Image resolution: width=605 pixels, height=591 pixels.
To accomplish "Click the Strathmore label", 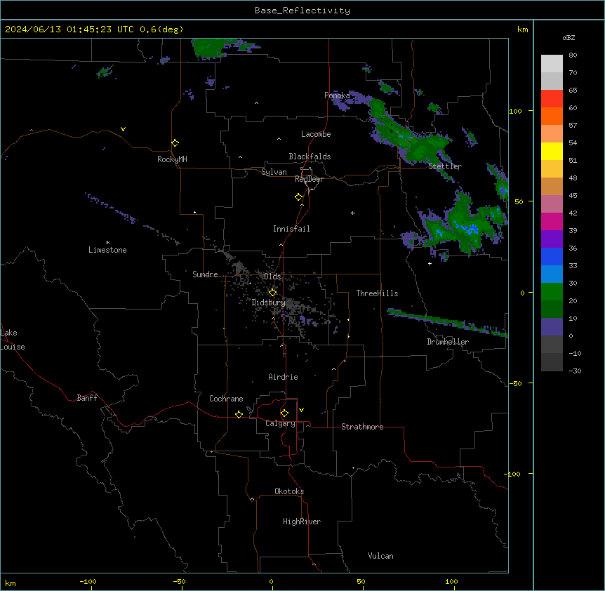I will (362, 427).
